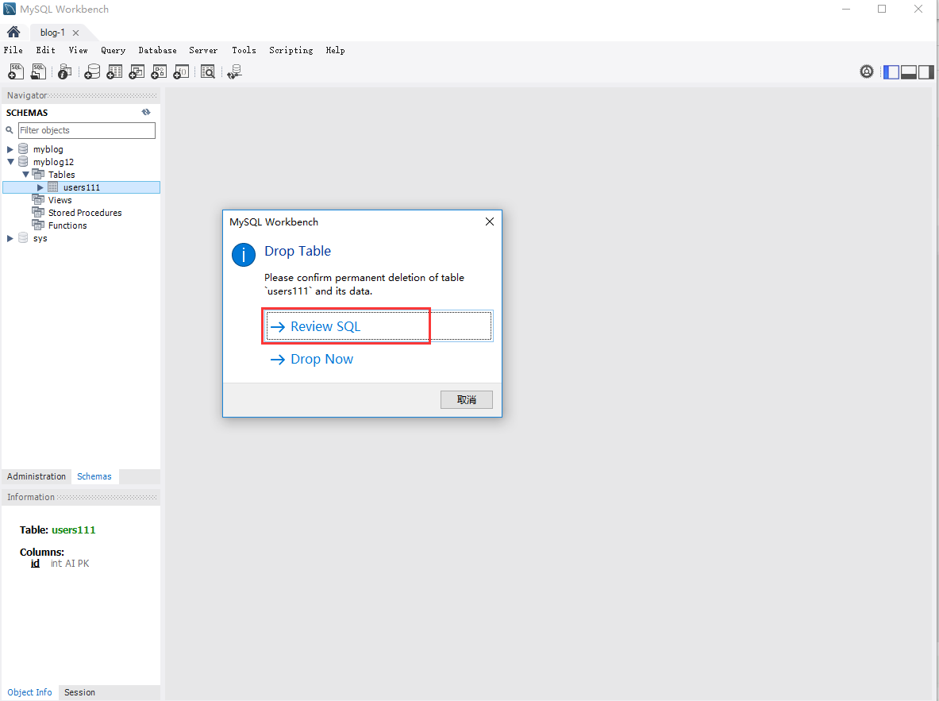Open the home screen tab icon
939x701 pixels.
click(13, 32)
